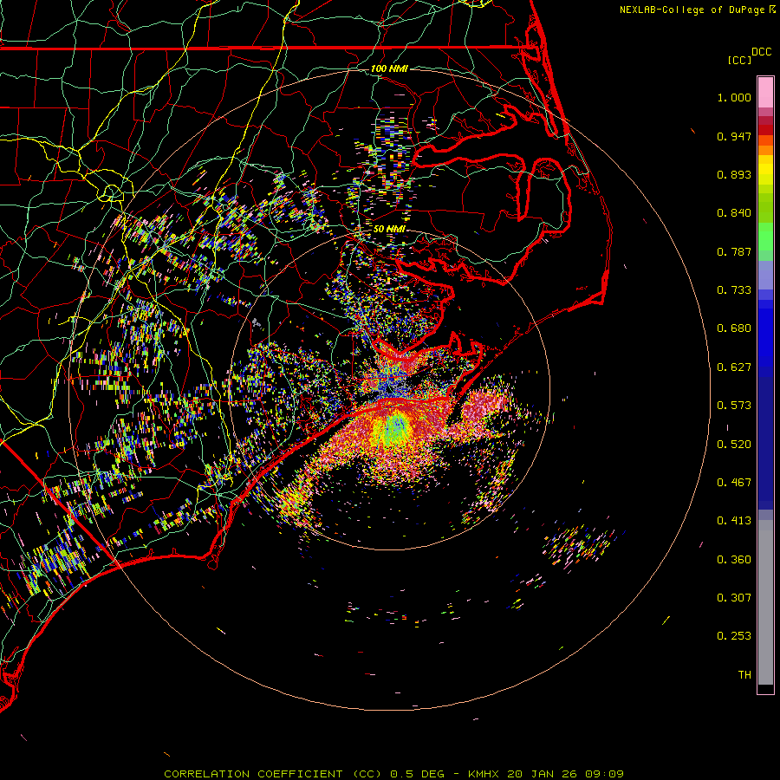Click the 0.413 color scale value
Screen dimensions: 780x780
(734, 521)
